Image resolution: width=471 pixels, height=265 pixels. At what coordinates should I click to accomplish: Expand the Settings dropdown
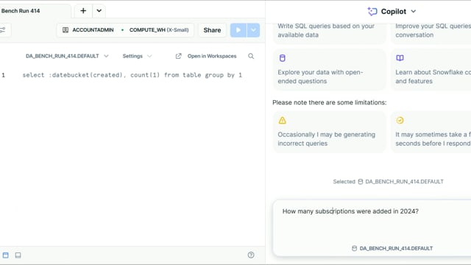137,56
